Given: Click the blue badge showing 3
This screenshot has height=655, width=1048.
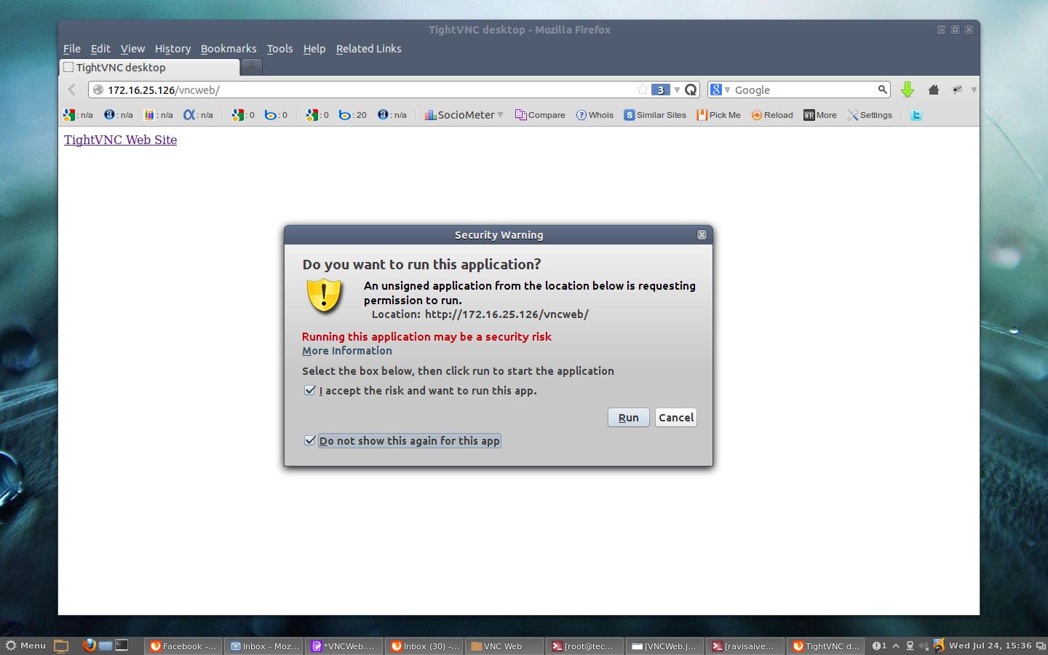Looking at the screenshot, I should (660, 90).
